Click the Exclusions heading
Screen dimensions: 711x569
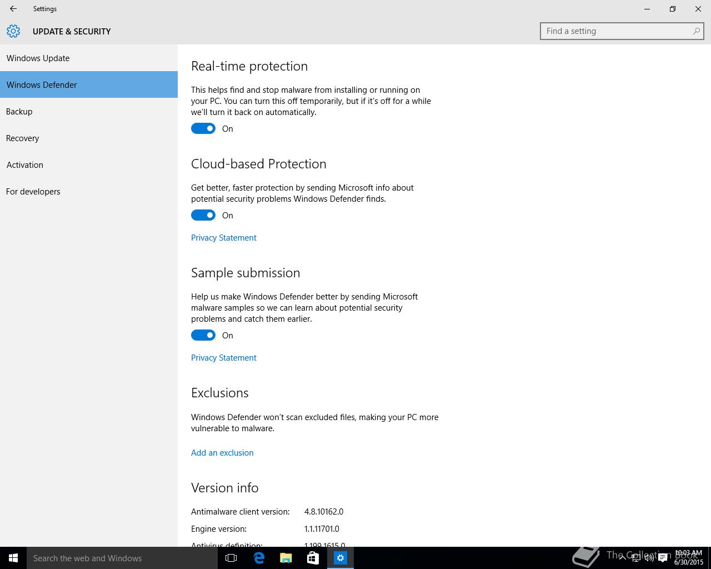click(220, 393)
